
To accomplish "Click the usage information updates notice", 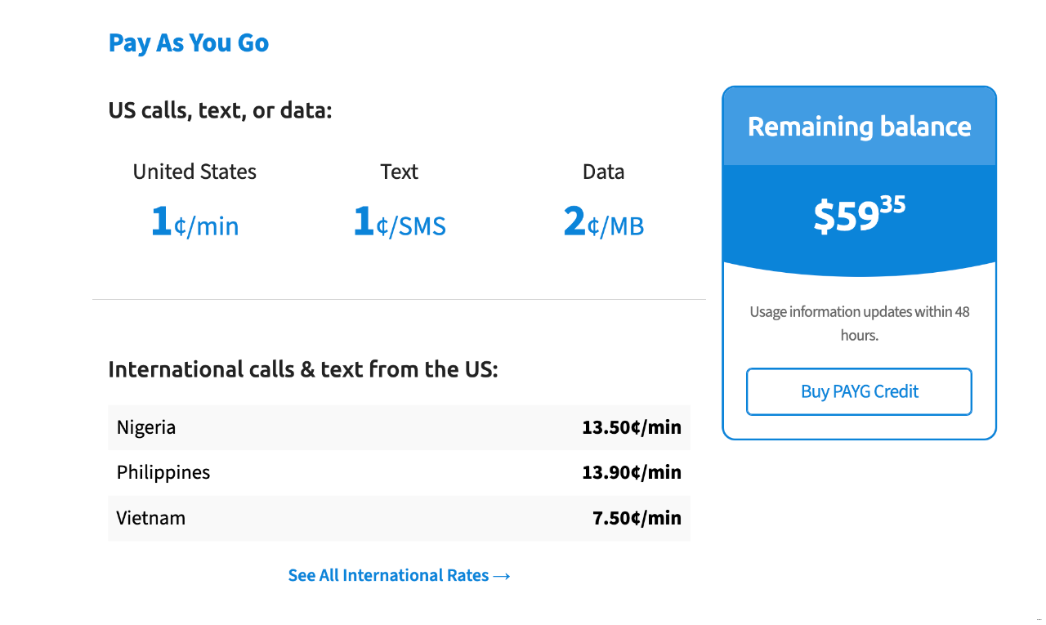I will coord(859,324).
